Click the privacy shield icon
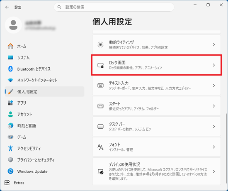Viewport: 228px width, 191px height. point(10,160)
